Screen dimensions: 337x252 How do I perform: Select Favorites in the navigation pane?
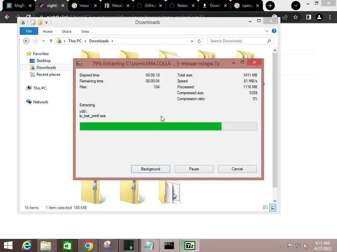40,53
